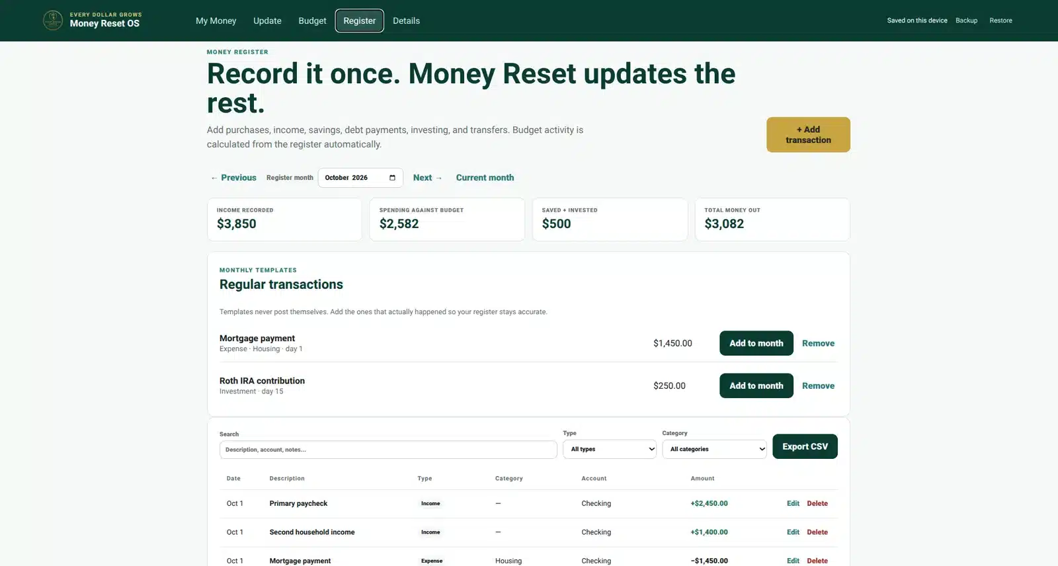Go to the Next month
Image resolution: width=1058 pixels, height=566 pixels.
click(x=427, y=178)
